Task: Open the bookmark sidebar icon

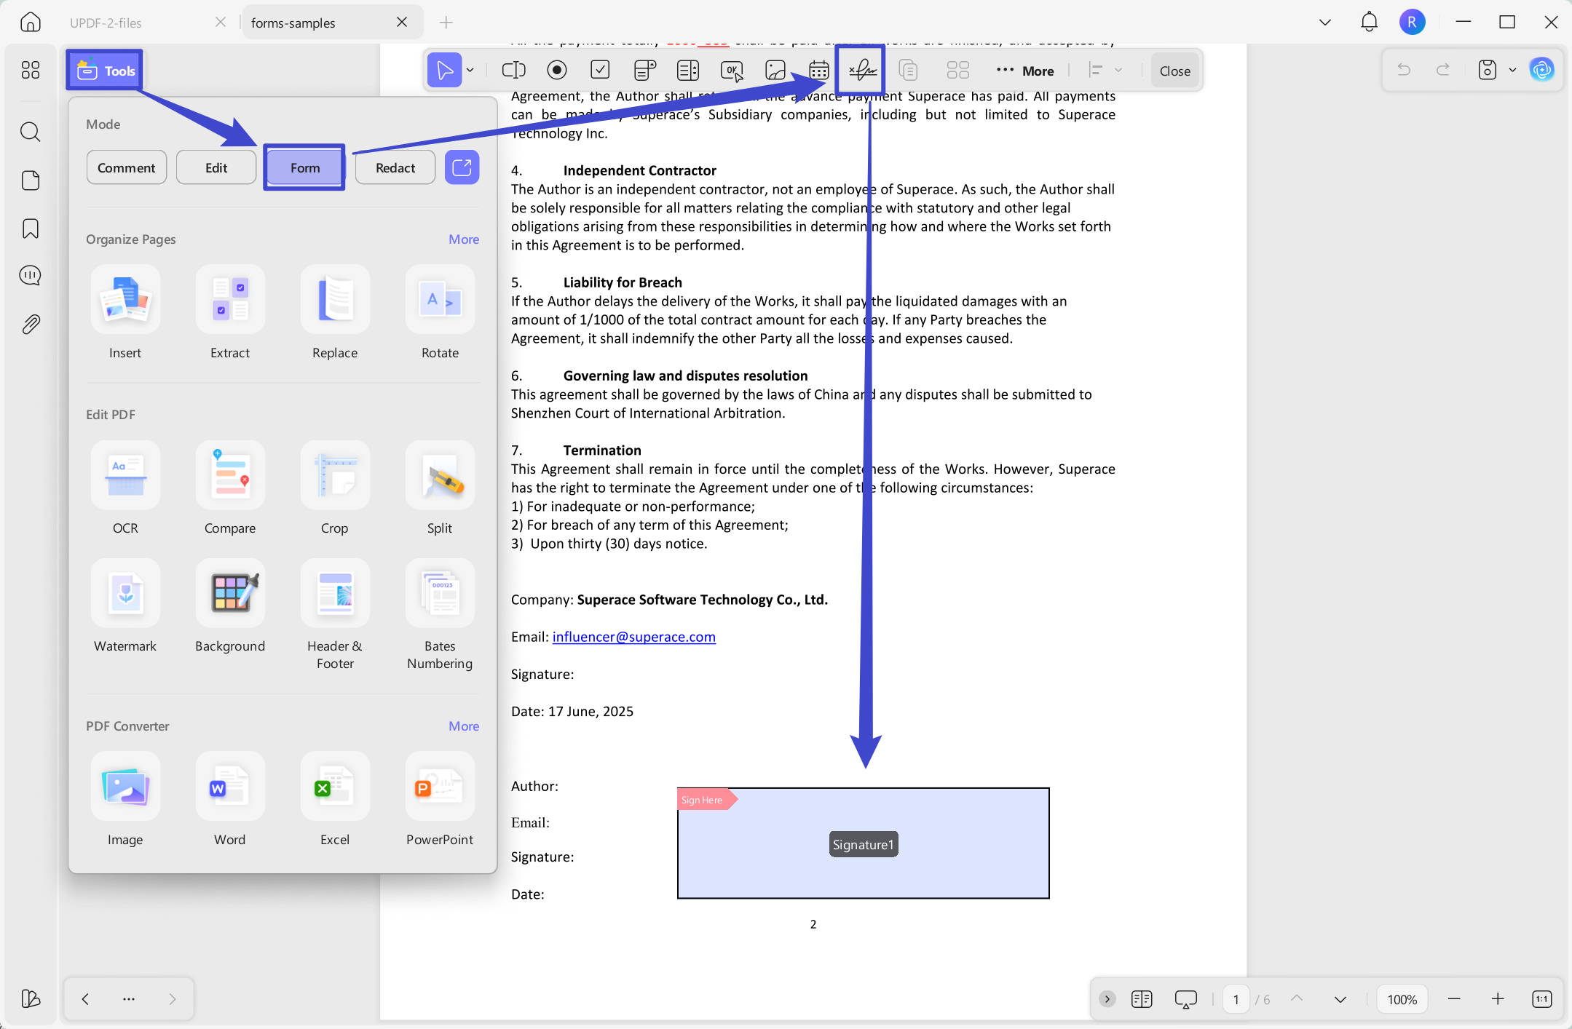Action: pos(30,229)
